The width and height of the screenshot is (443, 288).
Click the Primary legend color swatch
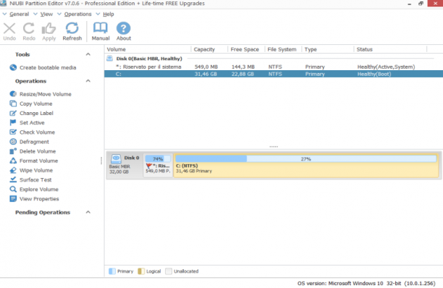point(112,271)
